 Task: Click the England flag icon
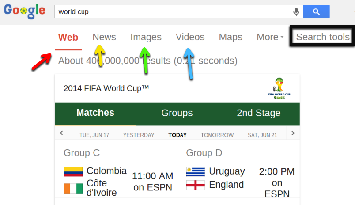195,185
